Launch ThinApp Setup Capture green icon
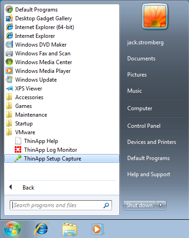 click(18, 158)
